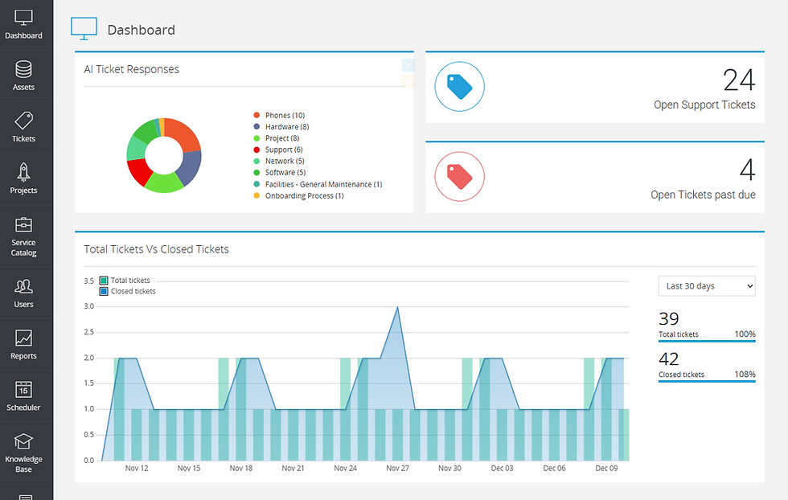Click the Support color swatch in pie legend

pyautogui.click(x=256, y=149)
